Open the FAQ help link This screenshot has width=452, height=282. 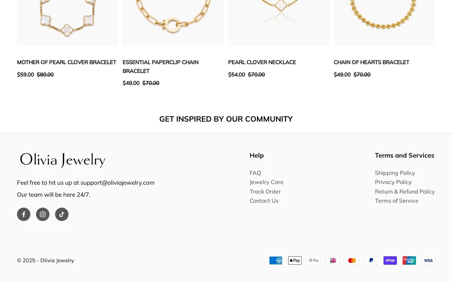(255, 173)
